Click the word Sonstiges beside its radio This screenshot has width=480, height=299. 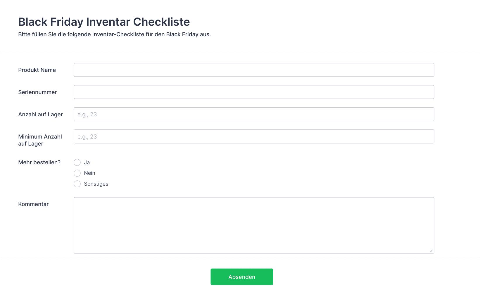(x=96, y=184)
